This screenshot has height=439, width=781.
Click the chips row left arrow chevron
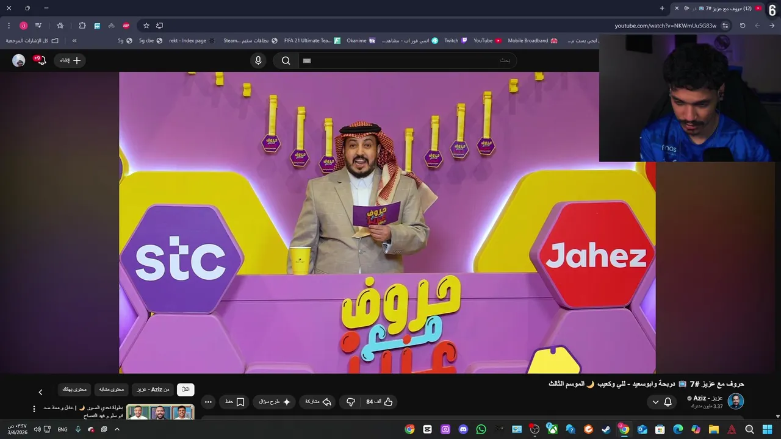click(41, 392)
